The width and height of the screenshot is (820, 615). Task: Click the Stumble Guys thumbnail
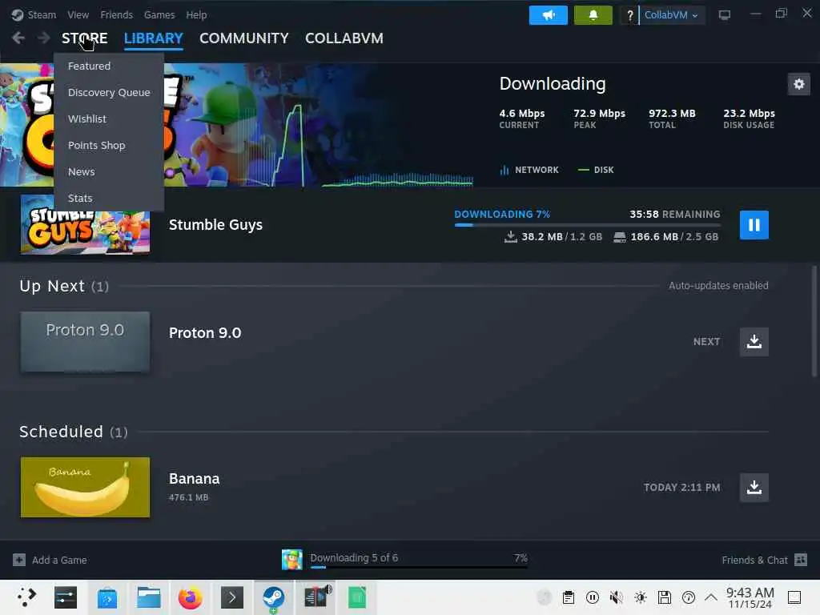85,225
